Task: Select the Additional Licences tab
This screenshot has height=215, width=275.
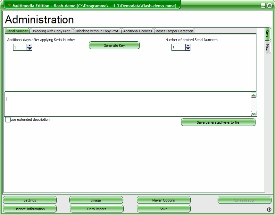Action: pyautogui.click(x=137, y=31)
